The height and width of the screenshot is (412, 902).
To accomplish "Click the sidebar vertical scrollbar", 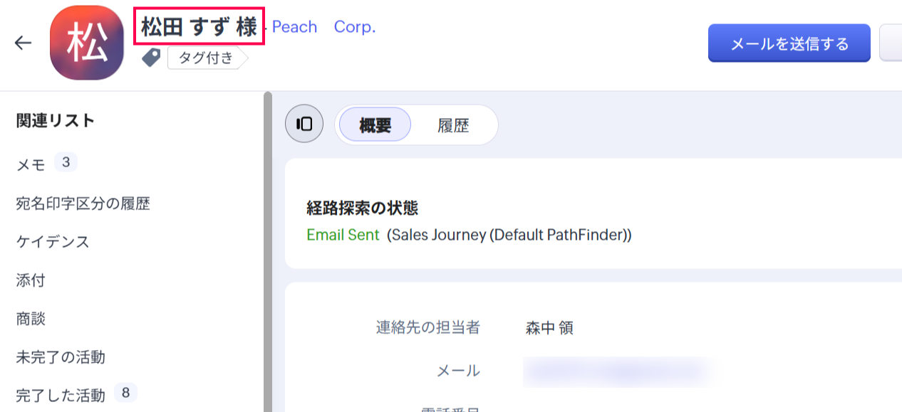I will pyautogui.click(x=268, y=249).
